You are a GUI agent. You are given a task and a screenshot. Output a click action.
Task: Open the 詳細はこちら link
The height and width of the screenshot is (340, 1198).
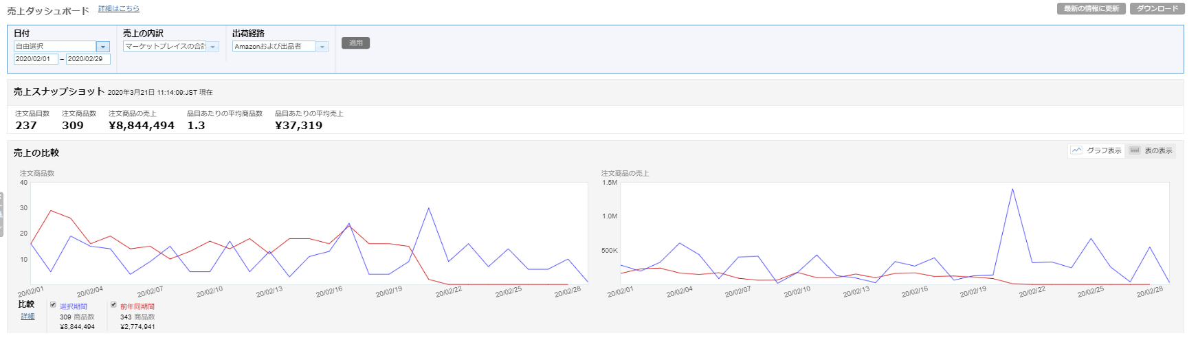click(118, 9)
